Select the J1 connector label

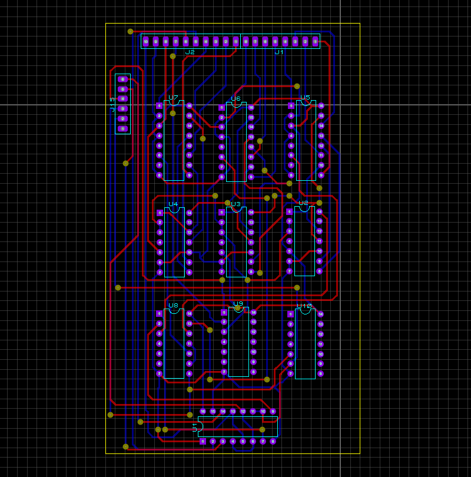pyautogui.click(x=279, y=52)
